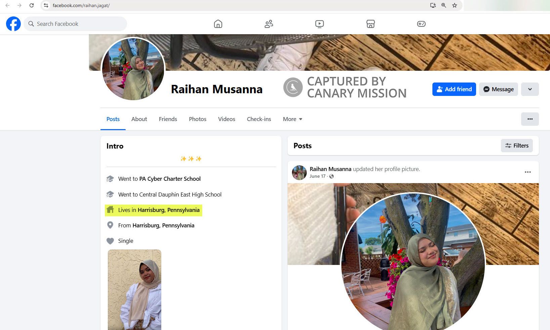The height and width of the screenshot is (330, 550).
Task: Open the Facebook Home feed icon
Action: [x=218, y=23]
